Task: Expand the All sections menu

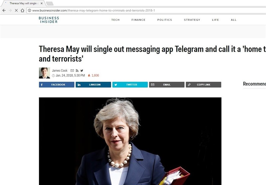Action: (x=234, y=20)
